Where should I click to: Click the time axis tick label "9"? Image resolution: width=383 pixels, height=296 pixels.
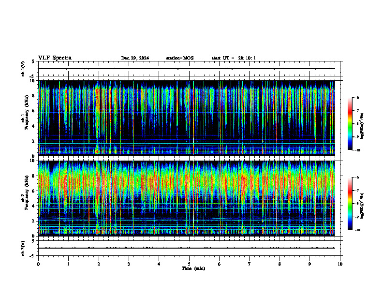[x=309, y=264]
